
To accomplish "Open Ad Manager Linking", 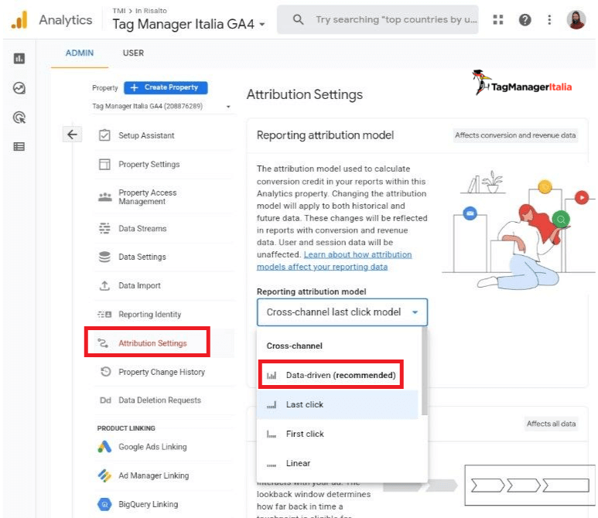I will [153, 475].
